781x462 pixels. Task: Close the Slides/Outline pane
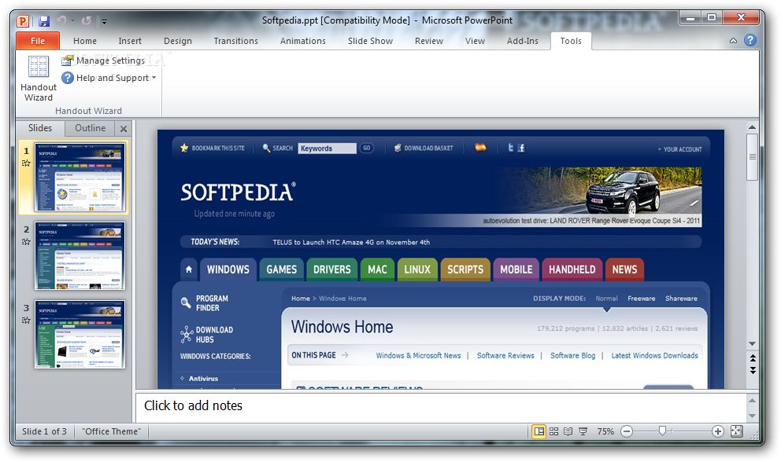(124, 129)
